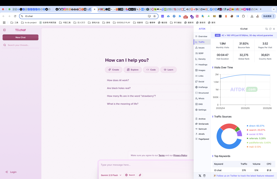This screenshot has height=179, width=277.
Task: Click the browser back arrow
Action: tap(4, 16)
